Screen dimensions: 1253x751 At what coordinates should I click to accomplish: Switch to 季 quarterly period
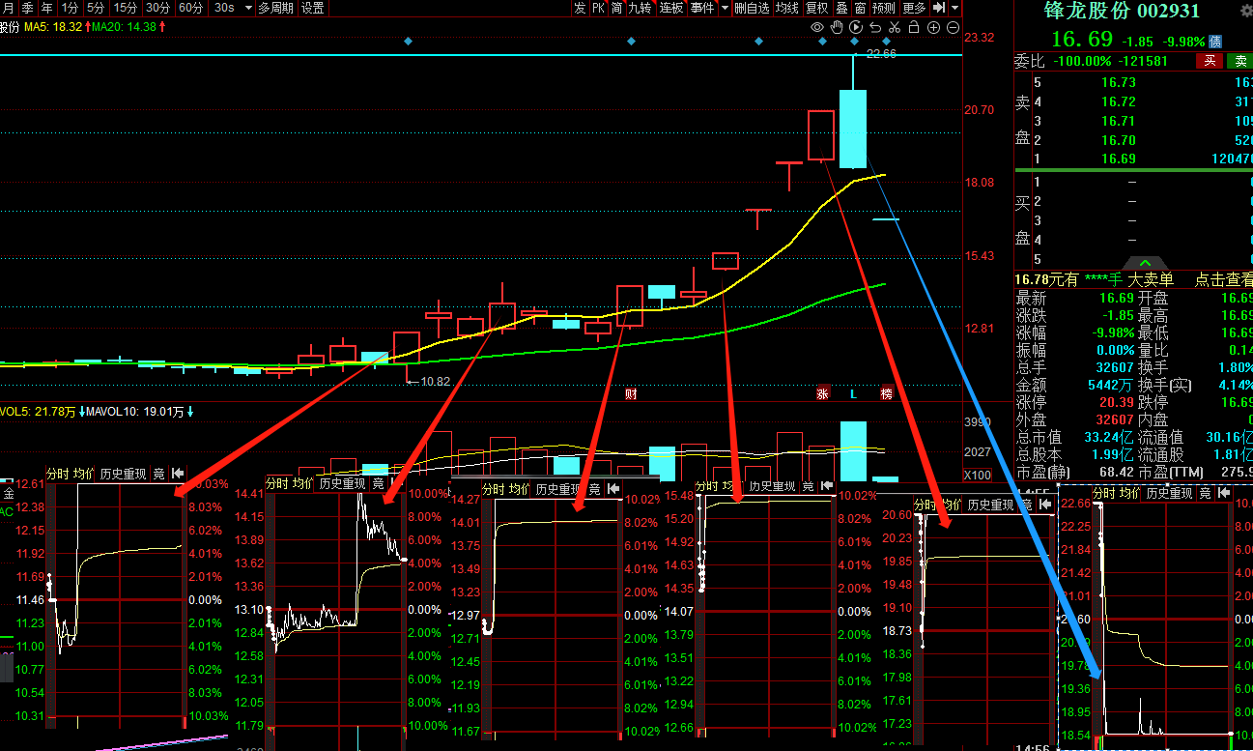coord(27,8)
